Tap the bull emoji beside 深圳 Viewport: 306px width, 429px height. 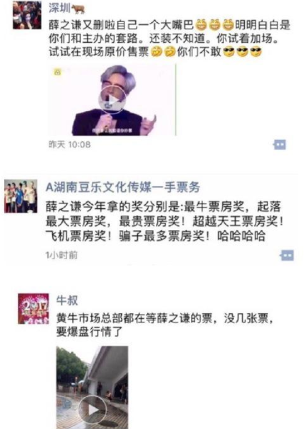pos(78,9)
